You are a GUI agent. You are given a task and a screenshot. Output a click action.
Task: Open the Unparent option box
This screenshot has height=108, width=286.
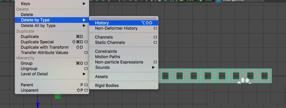click(86, 90)
